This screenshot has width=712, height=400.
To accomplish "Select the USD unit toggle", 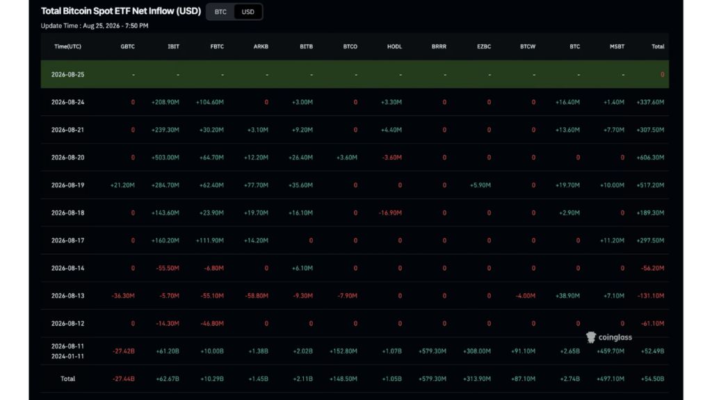I will click(x=248, y=12).
